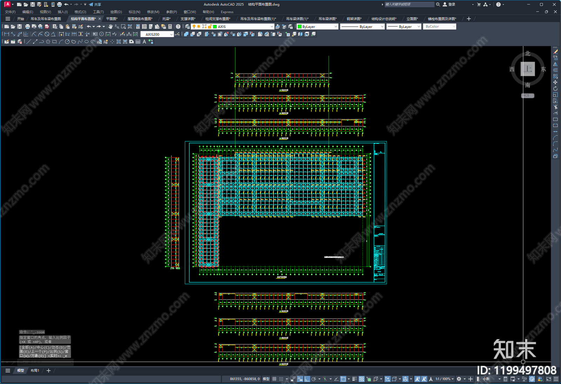This screenshot has height=384, width=561.
Task: Select the Rectangle draw tool
Action: coord(54,41)
